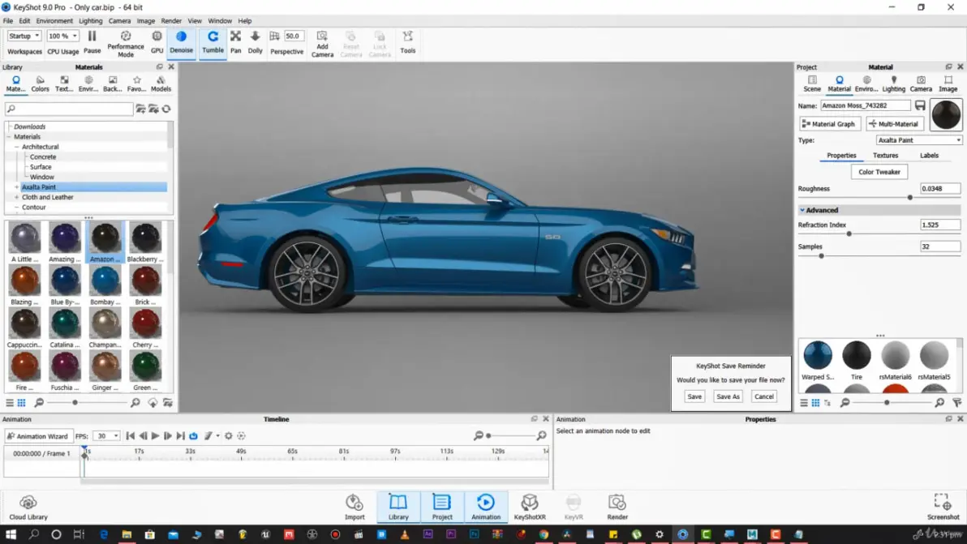Take a Screenshot of the viewport

943,508
